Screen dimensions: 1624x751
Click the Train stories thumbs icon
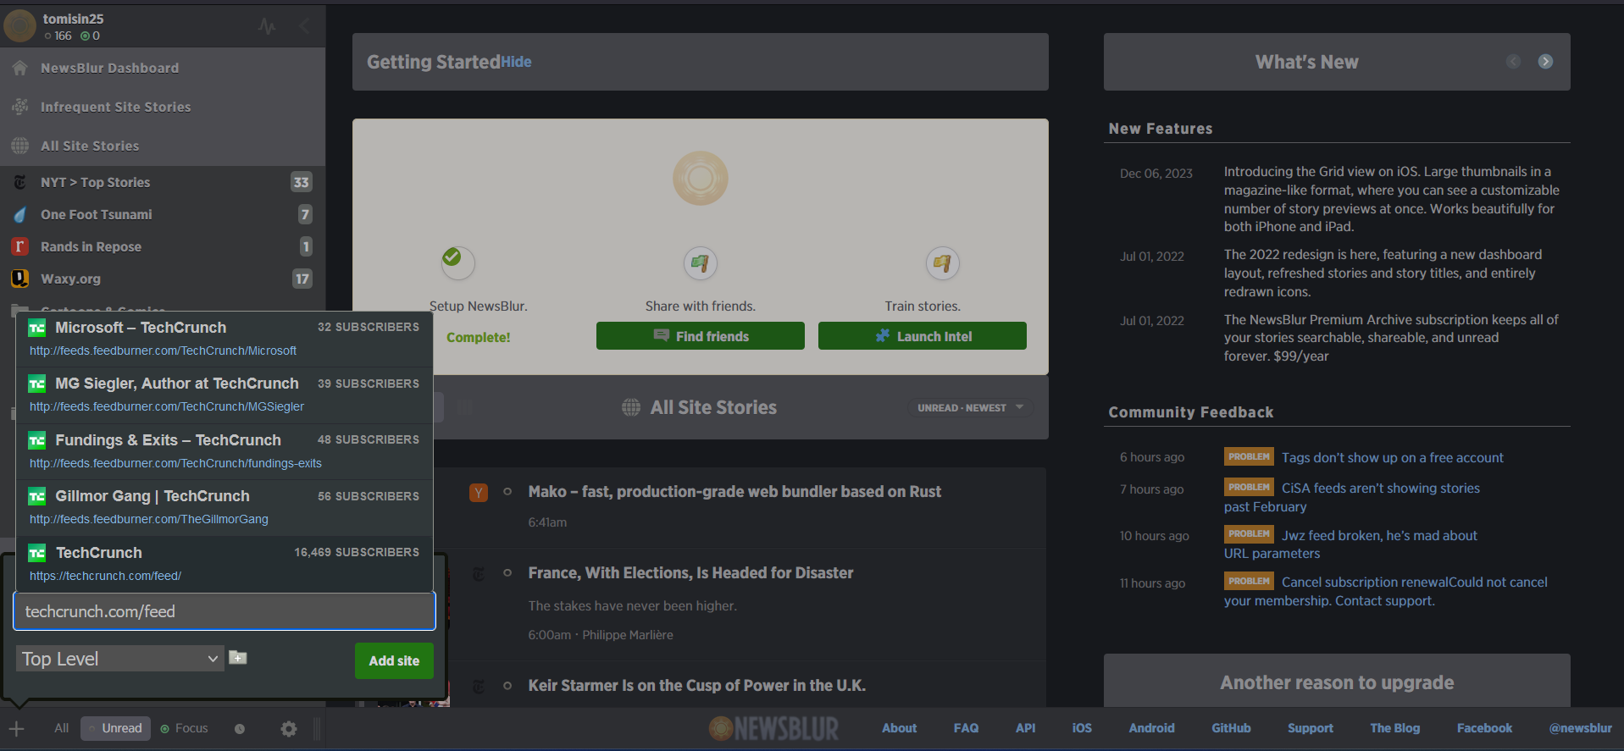pos(942,262)
